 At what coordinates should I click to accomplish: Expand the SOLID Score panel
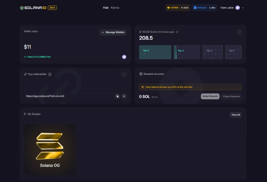coord(239,32)
